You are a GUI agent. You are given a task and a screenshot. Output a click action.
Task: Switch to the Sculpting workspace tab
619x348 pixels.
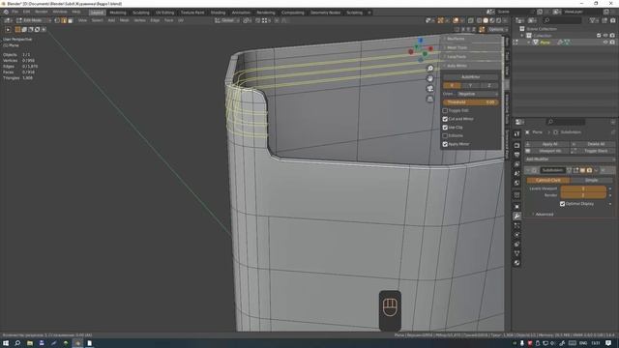click(x=141, y=13)
